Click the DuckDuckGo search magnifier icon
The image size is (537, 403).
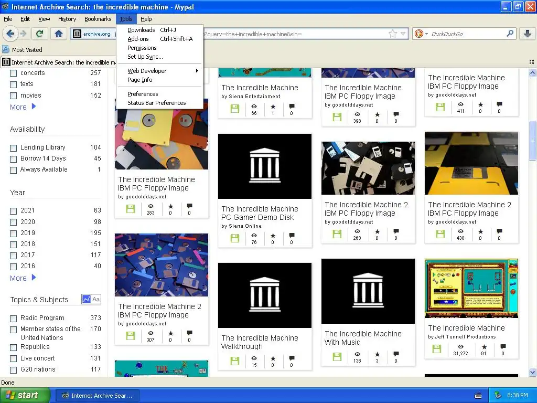(x=510, y=34)
